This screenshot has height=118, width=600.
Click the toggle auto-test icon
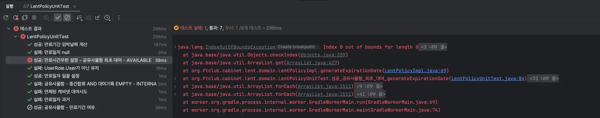(25, 18)
